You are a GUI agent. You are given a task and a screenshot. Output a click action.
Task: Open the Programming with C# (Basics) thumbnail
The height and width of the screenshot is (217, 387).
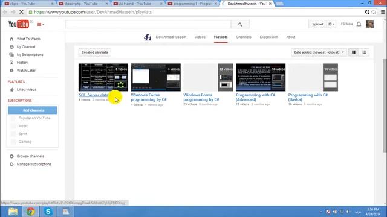tap(313, 77)
